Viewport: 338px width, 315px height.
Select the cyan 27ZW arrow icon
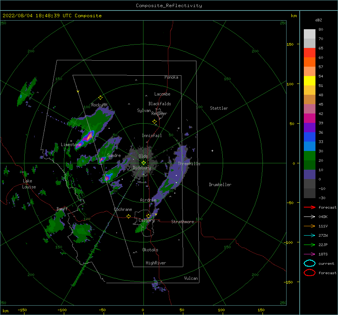pos(309,236)
